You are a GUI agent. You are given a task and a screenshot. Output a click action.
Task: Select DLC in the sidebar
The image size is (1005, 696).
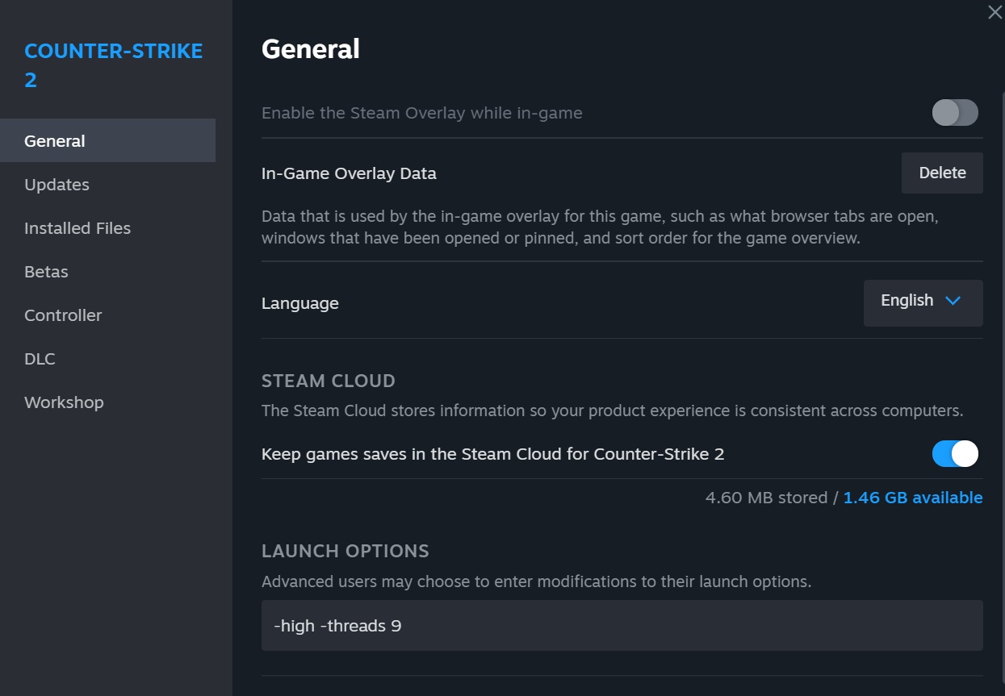tap(40, 359)
